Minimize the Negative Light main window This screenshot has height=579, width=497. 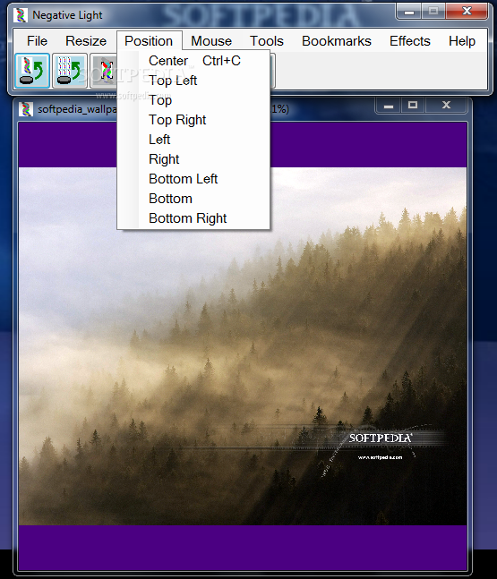[408, 12]
